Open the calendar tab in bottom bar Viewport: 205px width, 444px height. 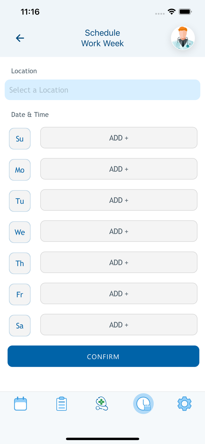coord(20,404)
